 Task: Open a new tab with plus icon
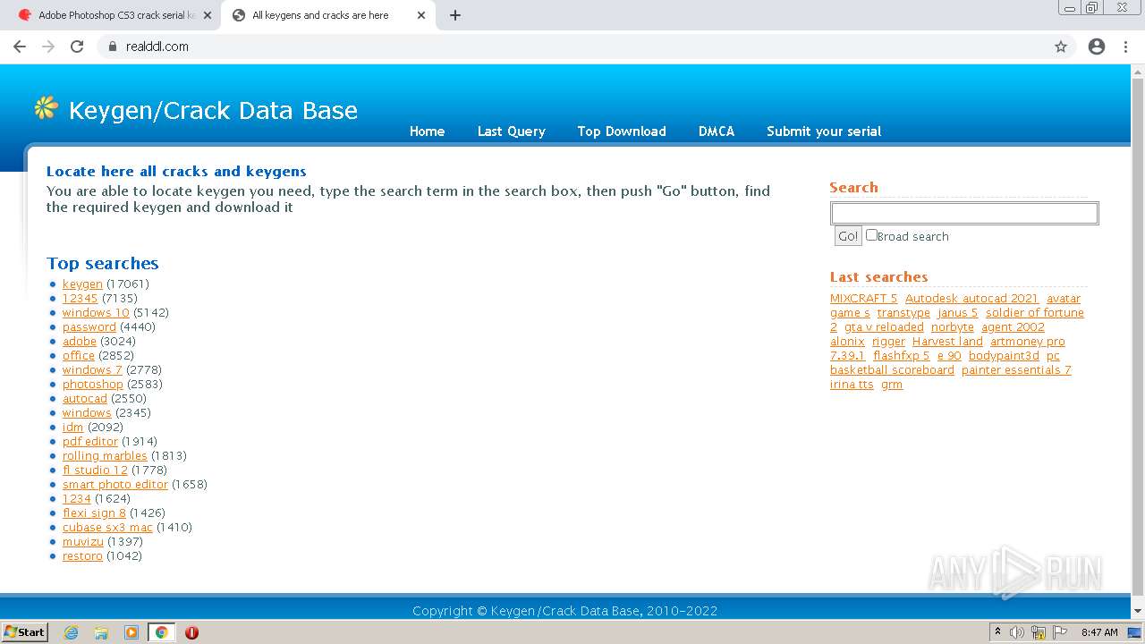tap(454, 15)
